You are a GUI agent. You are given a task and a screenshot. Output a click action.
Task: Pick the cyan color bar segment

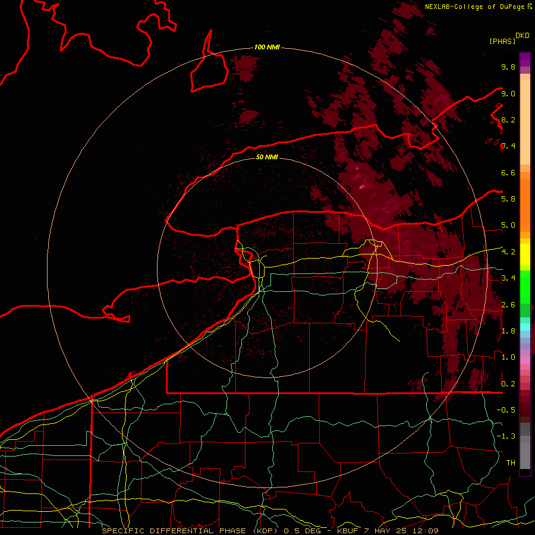525,327
